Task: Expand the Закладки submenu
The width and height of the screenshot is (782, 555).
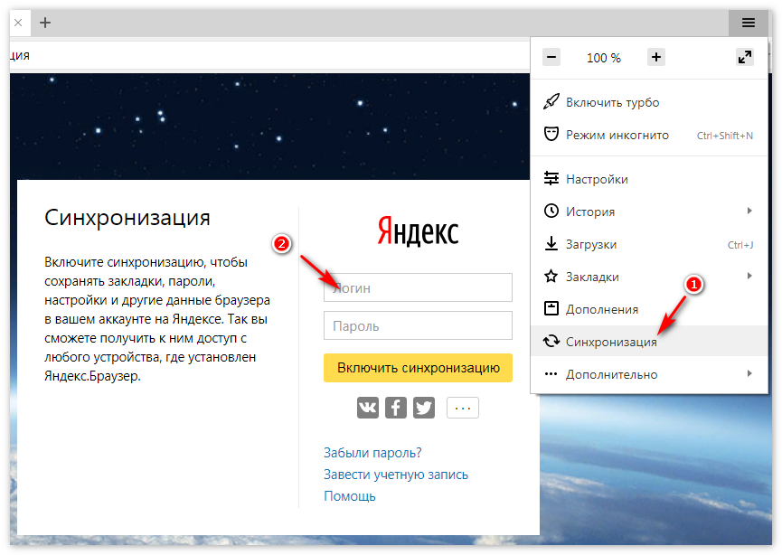Action: pyautogui.click(x=592, y=277)
